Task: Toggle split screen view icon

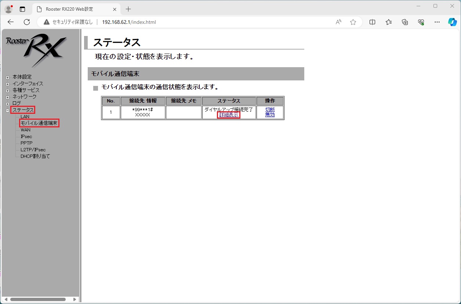Action: coord(372,22)
